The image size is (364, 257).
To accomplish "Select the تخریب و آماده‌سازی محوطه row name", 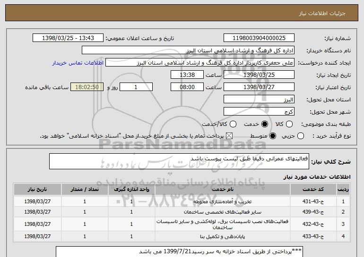I will 222,201.
